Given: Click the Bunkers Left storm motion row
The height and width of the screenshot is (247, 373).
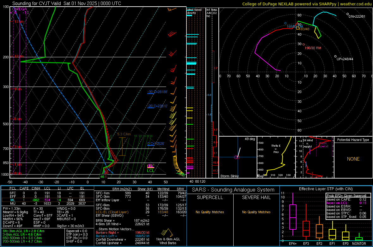Looking at the screenshot, I should 123,236.
